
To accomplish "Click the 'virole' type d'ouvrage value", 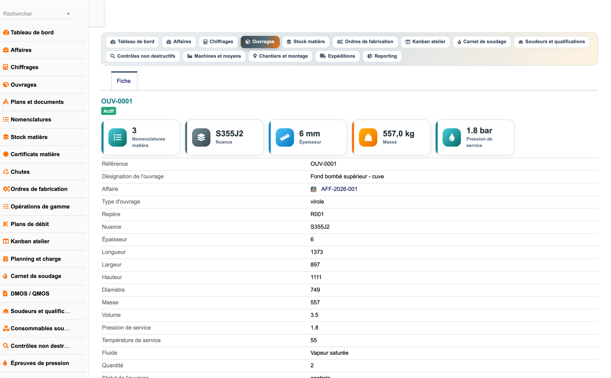I will (x=317, y=202).
